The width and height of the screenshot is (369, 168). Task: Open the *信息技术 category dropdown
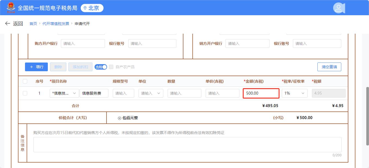tap(64, 93)
